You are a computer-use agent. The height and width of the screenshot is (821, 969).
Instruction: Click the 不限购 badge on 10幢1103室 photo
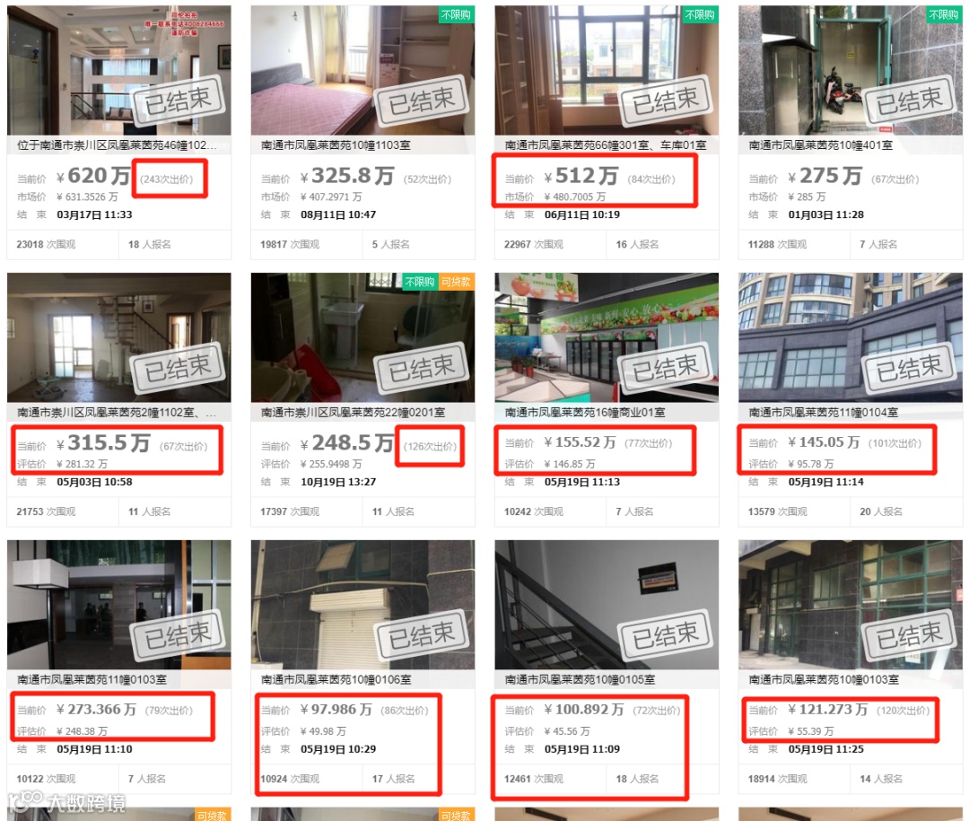click(x=456, y=15)
